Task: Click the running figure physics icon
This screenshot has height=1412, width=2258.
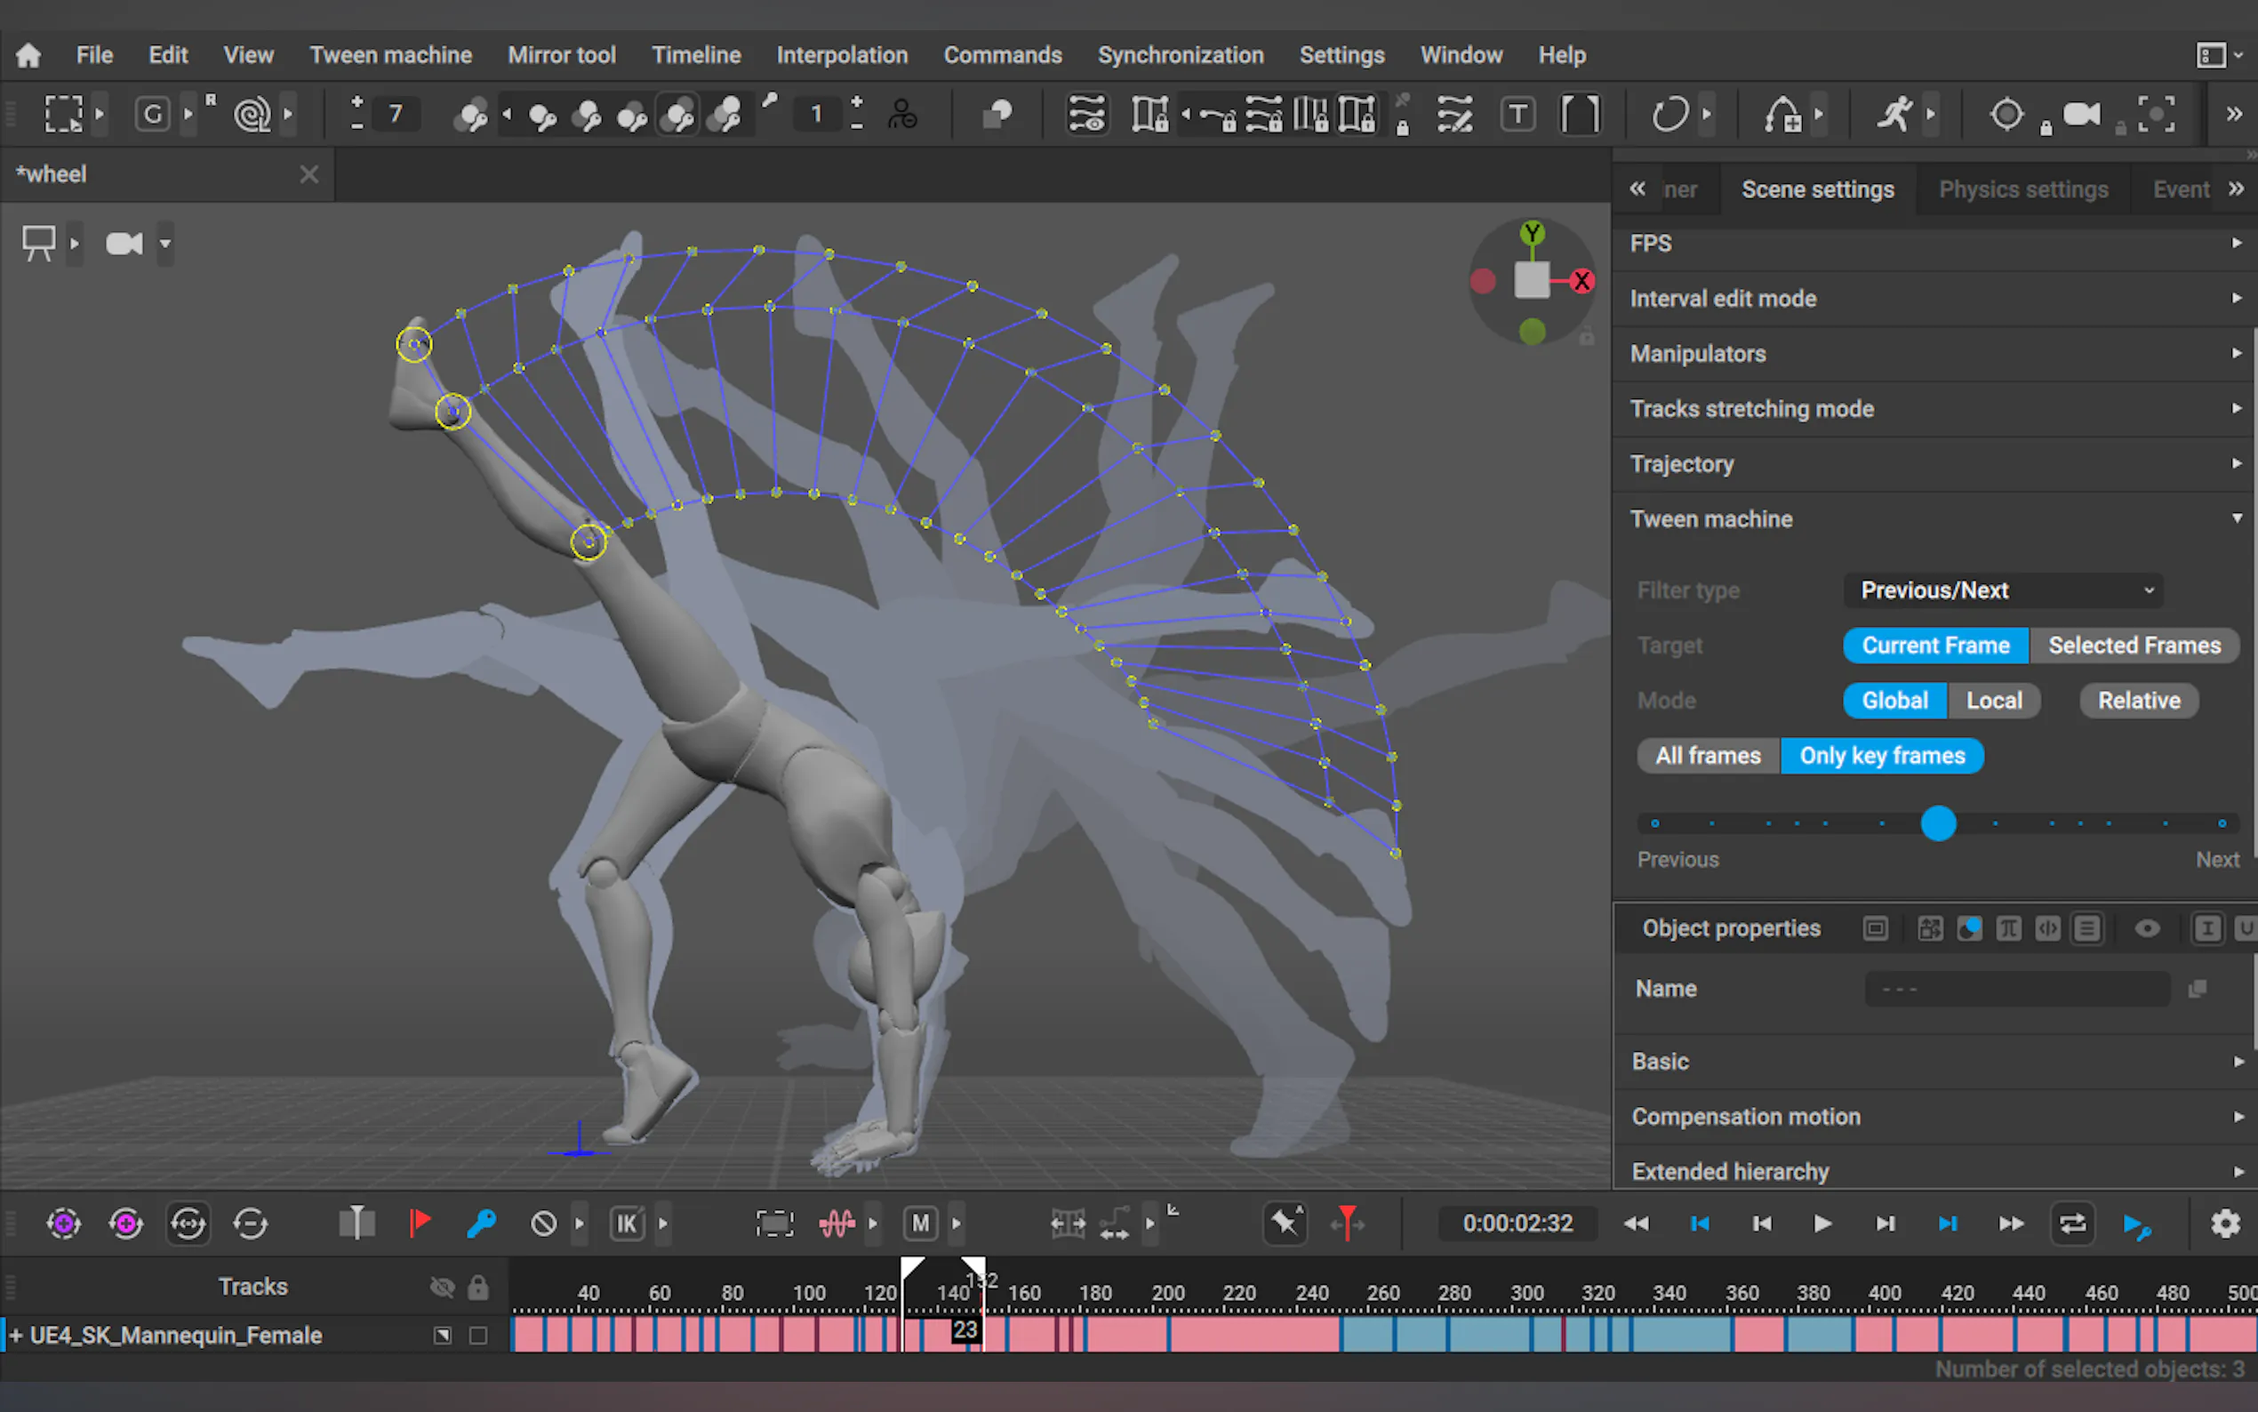Action: pos(1894,114)
